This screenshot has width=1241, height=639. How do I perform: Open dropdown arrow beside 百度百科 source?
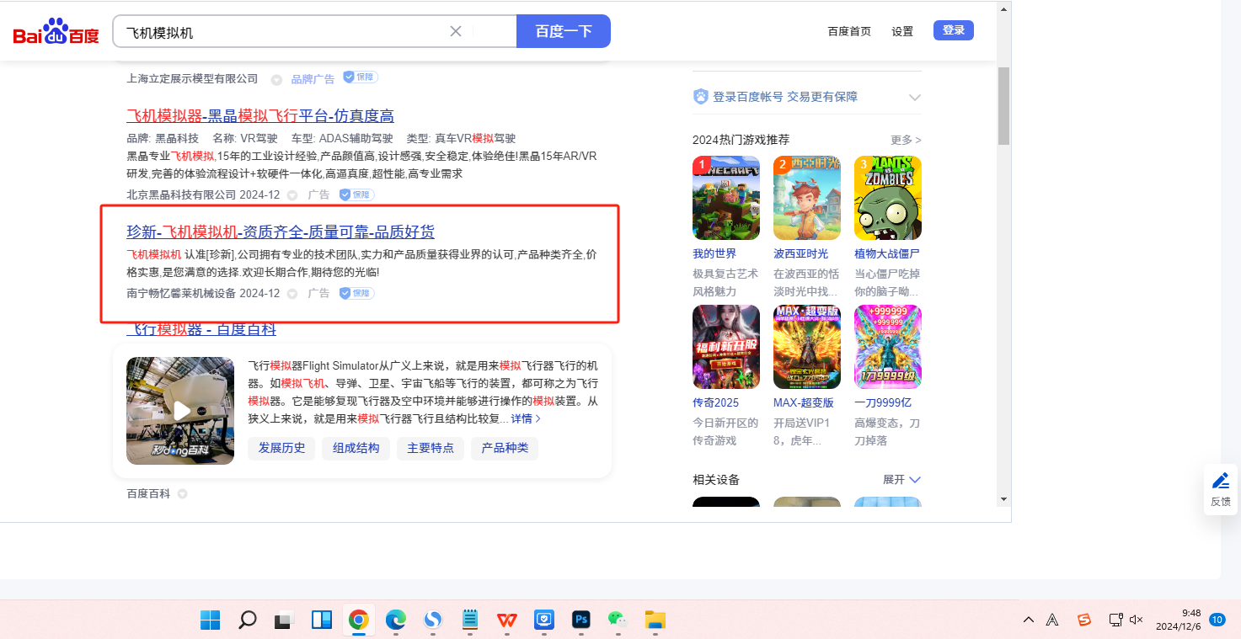(182, 494)
